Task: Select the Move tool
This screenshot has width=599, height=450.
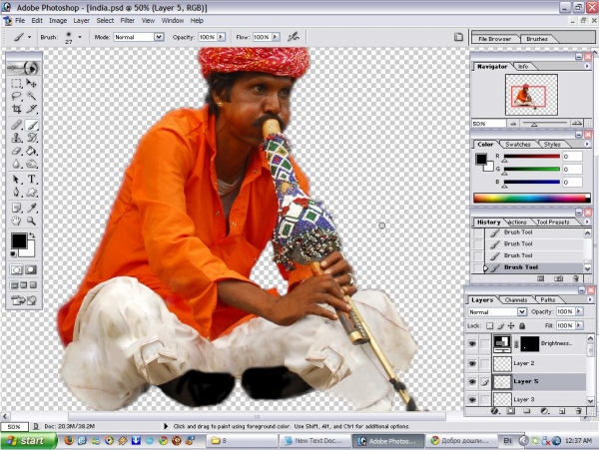Action: coord(32,83)
